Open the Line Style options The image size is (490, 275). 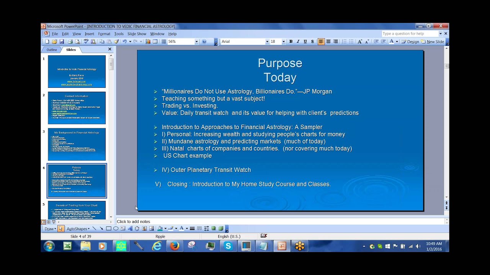[x=192, y=228]
